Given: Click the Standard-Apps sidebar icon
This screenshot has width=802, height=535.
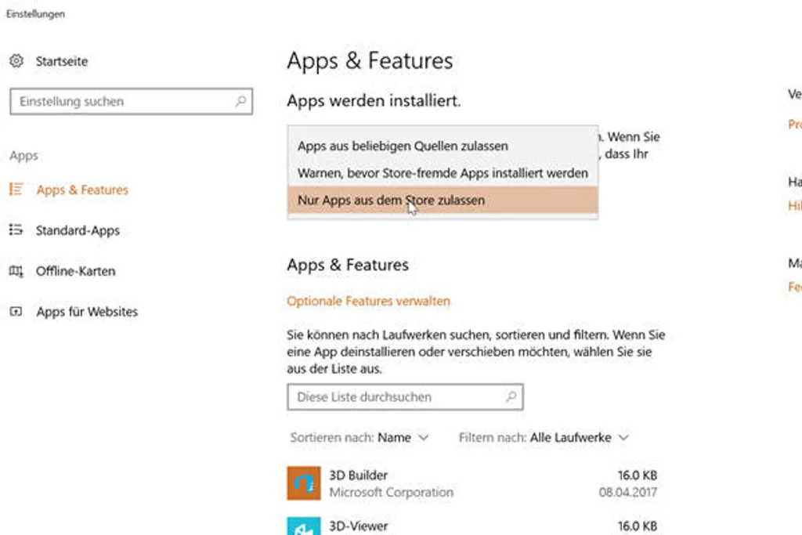Looking at the screenshot, I should pyautogui.click(x=16, y=230).
